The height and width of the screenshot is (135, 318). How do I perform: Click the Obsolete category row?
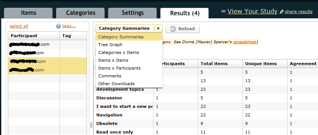[206, 123]
